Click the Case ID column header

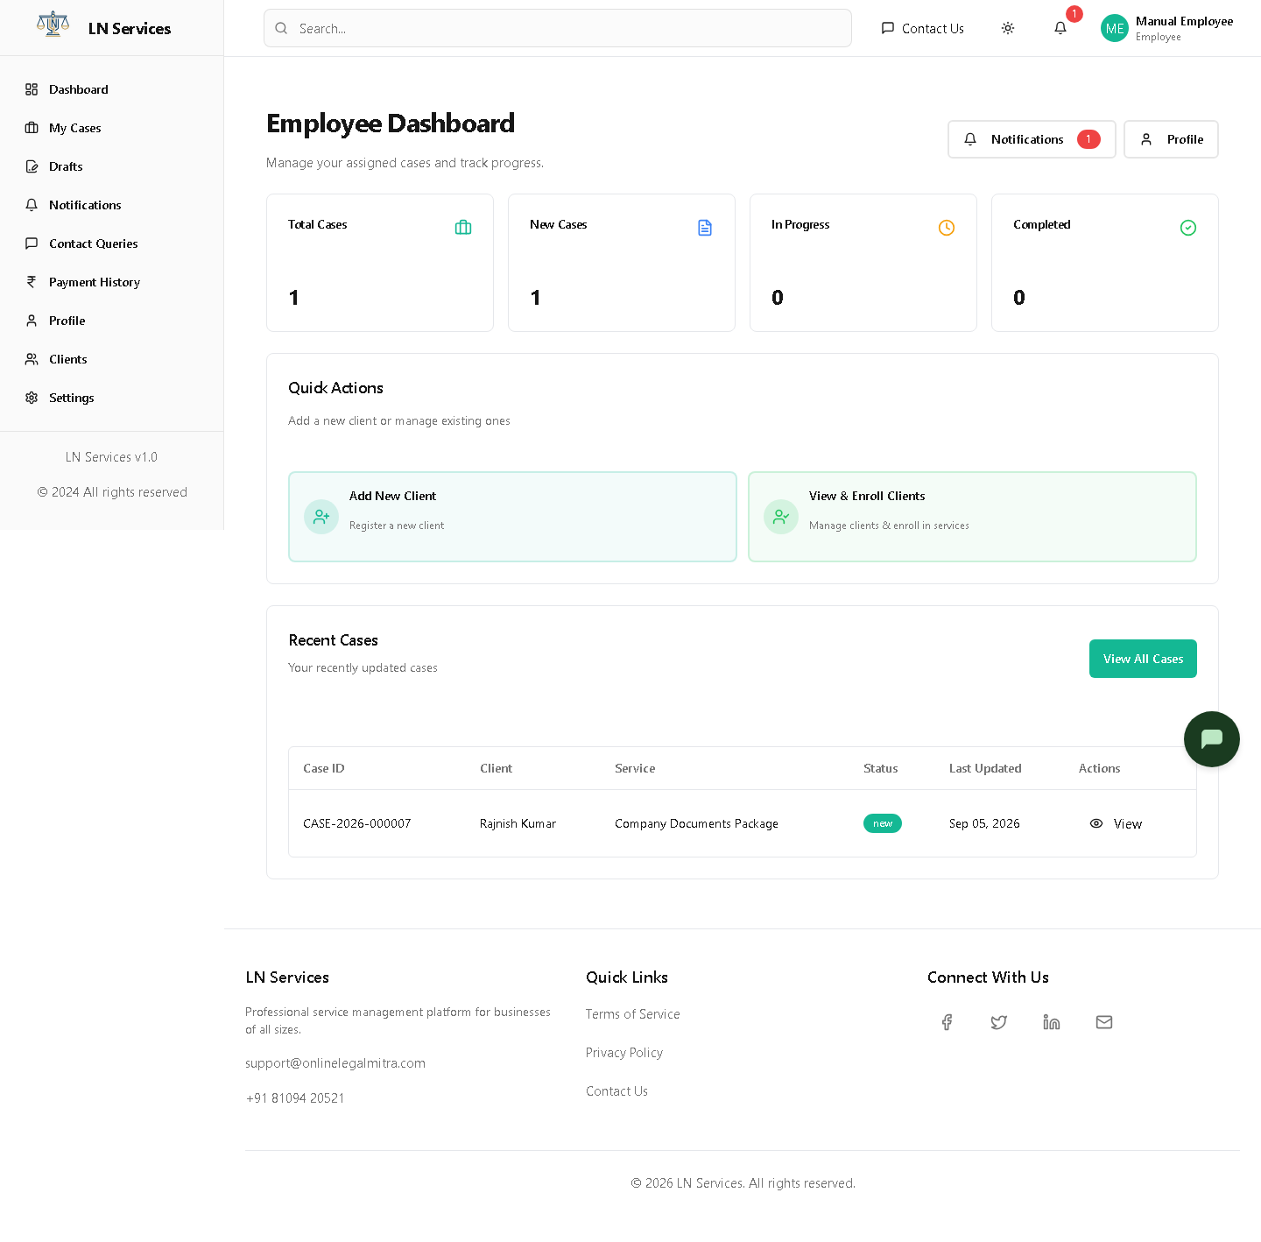324,768
